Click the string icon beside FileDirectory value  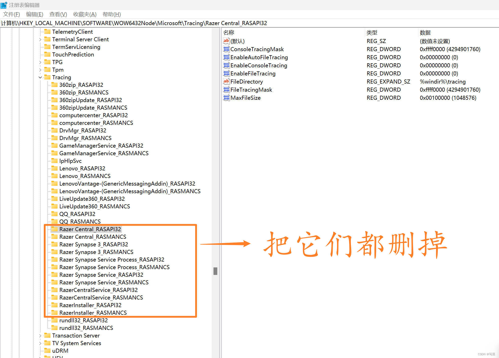226,82
